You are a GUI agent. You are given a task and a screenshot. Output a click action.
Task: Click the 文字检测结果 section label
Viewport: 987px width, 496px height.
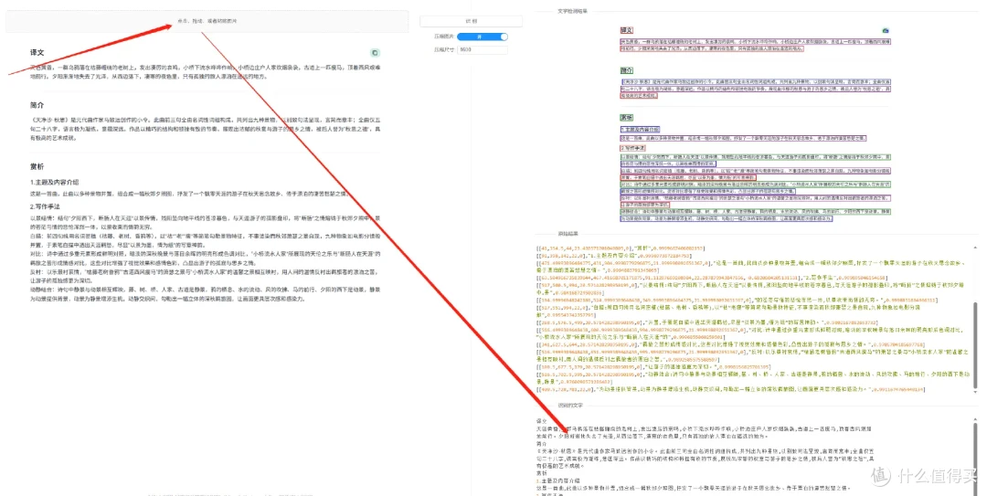point(572,11)
